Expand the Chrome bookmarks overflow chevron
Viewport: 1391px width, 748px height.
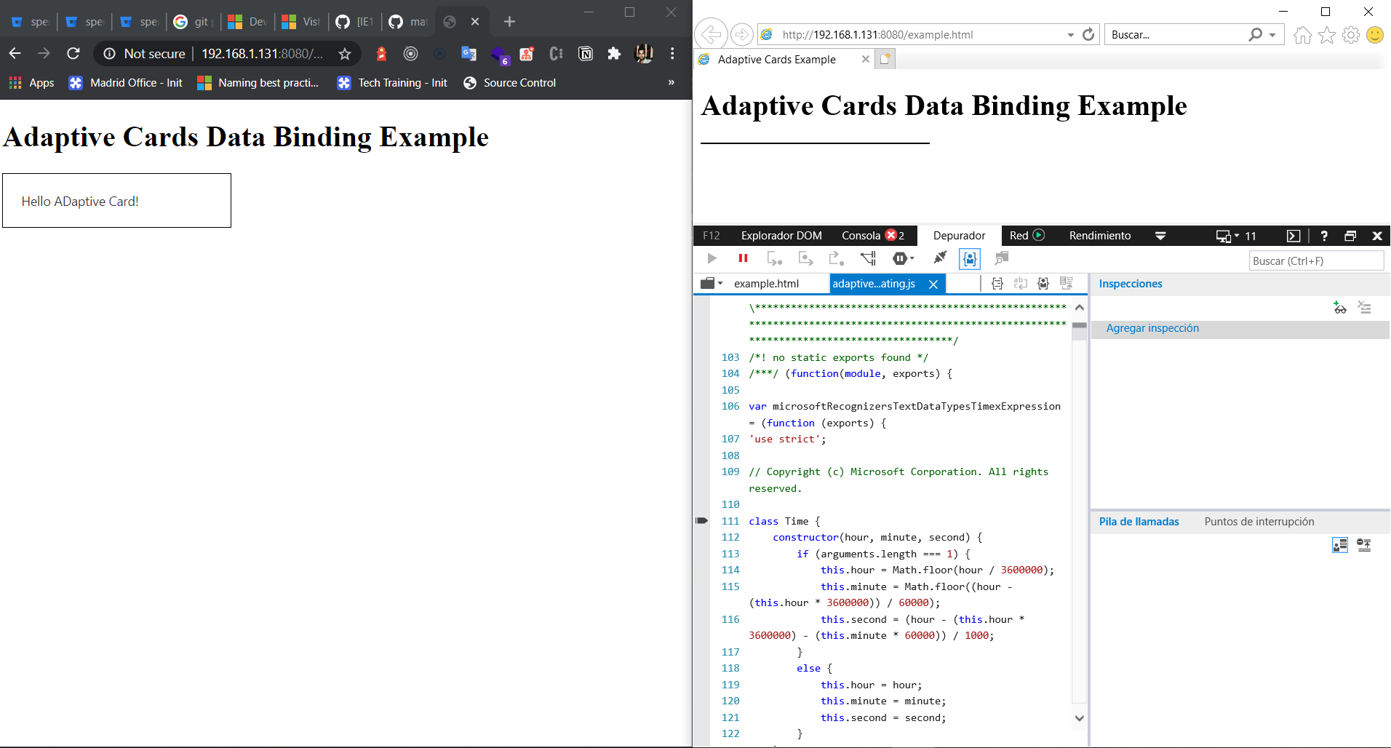671,82
